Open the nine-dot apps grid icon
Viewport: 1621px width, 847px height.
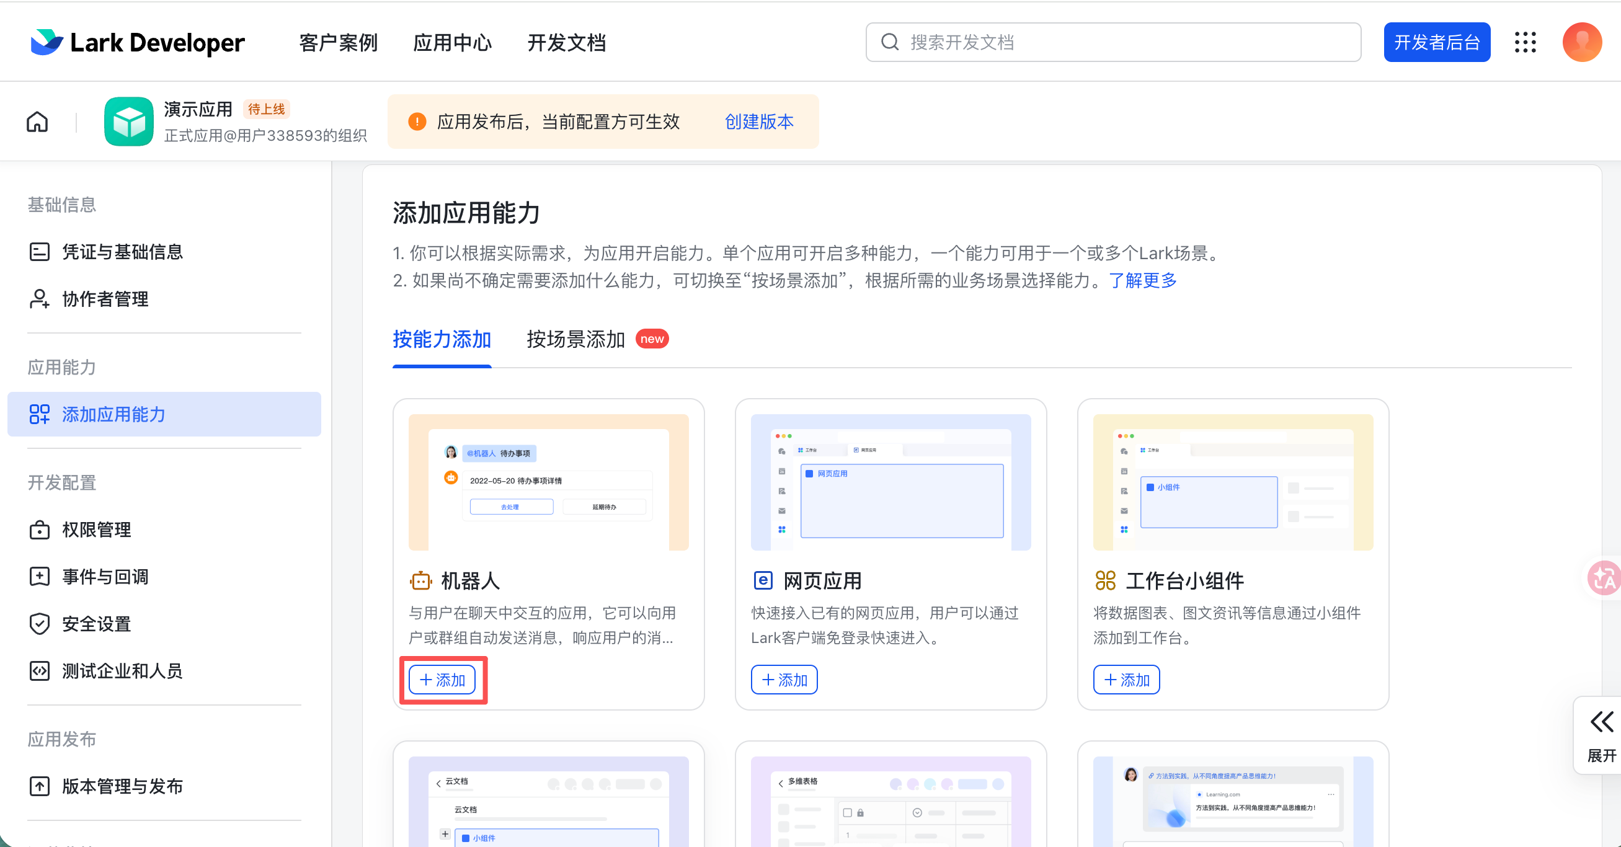tap(1525, 42)
